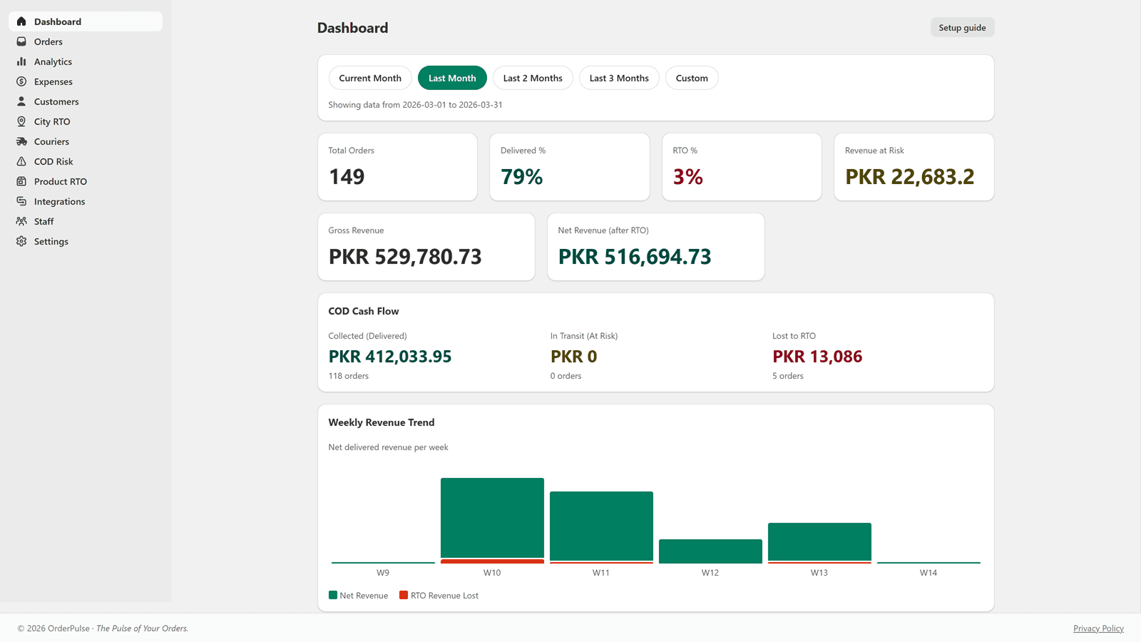Screen dimensions: 1141x642
Task: Follow the Privacy Policy link
Action: click(x=1098, y=628)
